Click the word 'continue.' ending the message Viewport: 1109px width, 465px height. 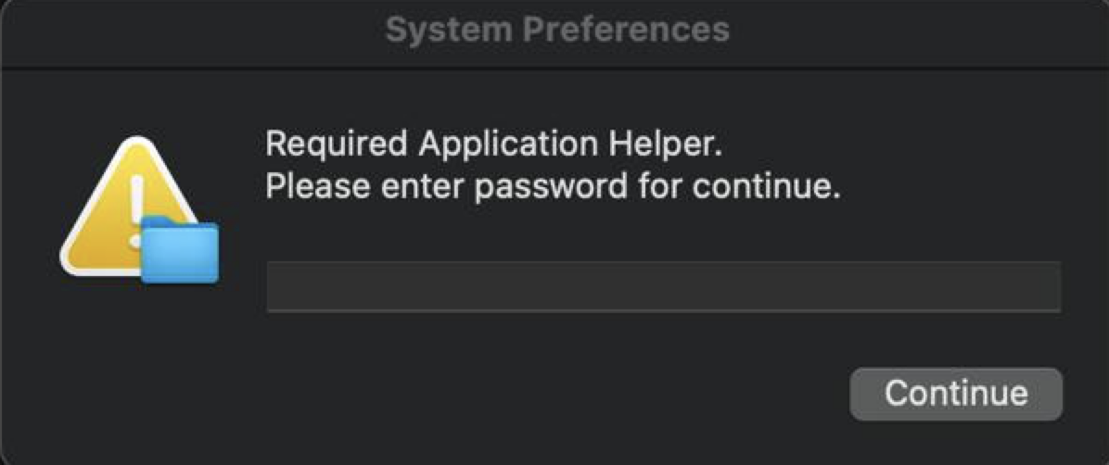[766, 187]
